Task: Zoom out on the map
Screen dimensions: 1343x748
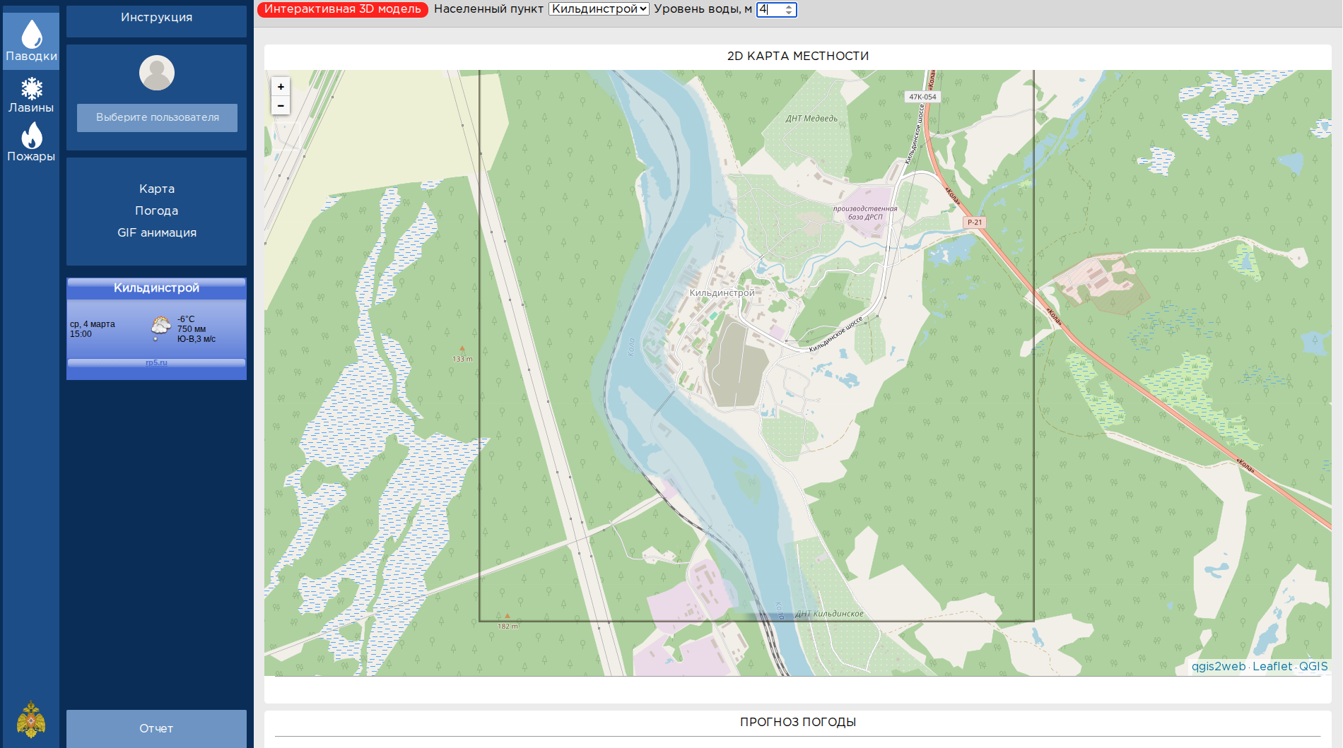Action: point(281,106)
